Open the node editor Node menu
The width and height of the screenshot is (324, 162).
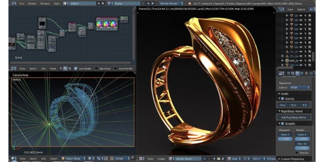pos(53,68)
